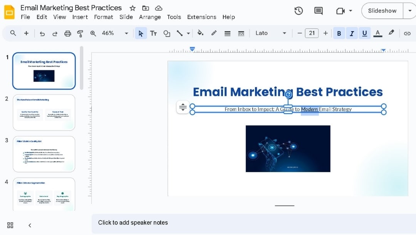Toggle underline formatting
The height and width of the screenshot is (235, 416).
(x=364, y=33)
